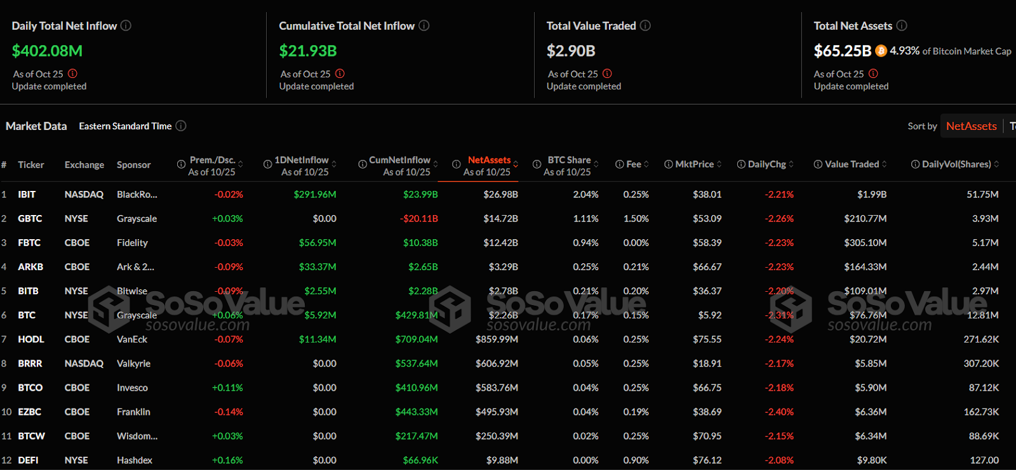The image size is (1016, 470).
Task: Toggle NetAssets column sort arrows
Action: pos(516,164)
